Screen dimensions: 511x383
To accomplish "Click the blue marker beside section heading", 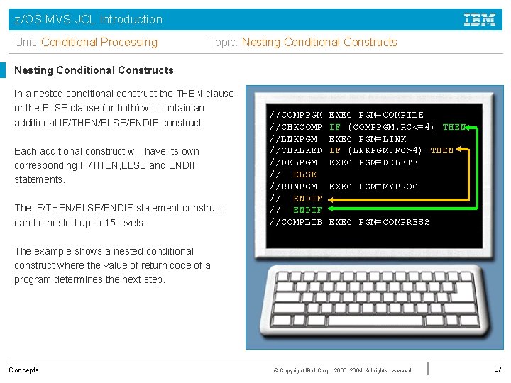I will pyautogui.click(x=3, y=70).
